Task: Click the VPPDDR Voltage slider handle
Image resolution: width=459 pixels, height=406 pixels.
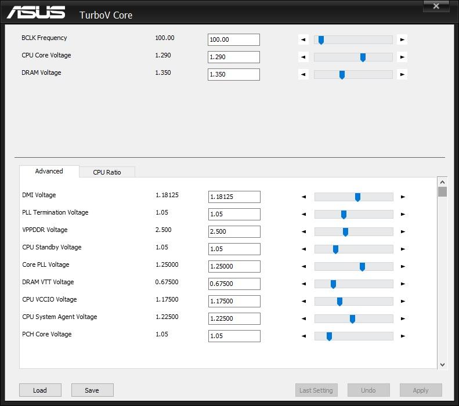Action: click(x=345, y=232)
